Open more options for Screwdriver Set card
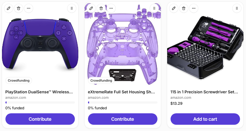Viewport: 246px width, 131px height. coord(194,8)
